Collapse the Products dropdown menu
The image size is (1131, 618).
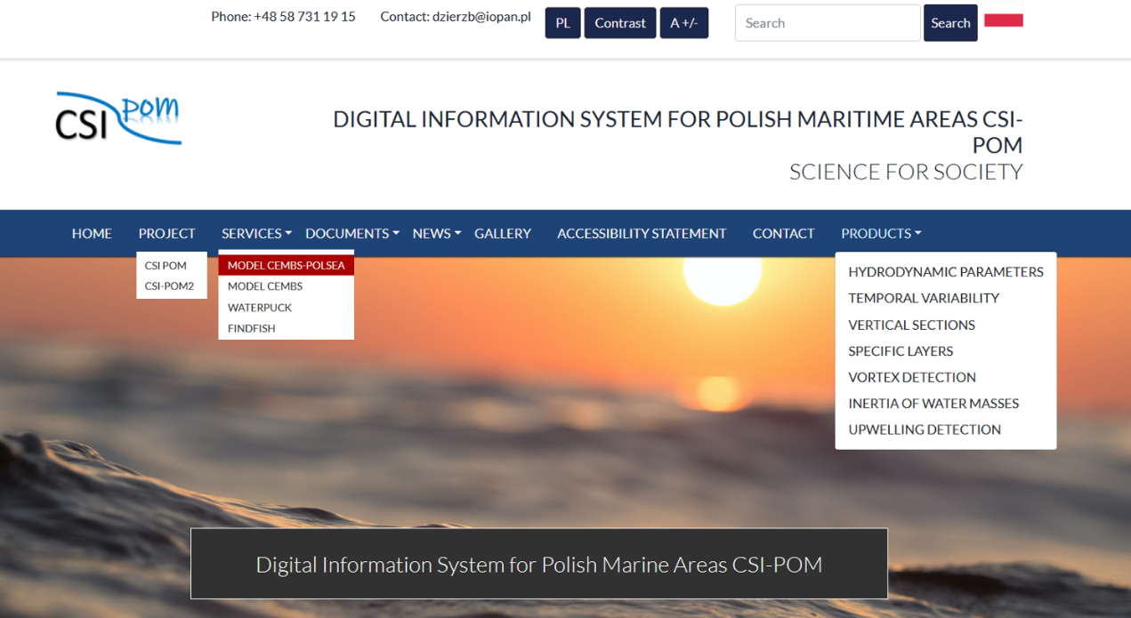(880, 234)
